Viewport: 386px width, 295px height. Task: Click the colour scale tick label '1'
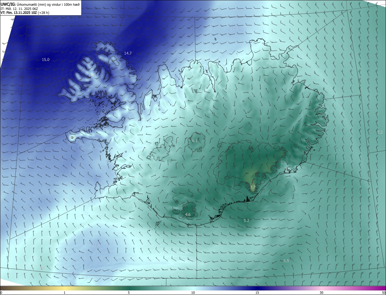pyautogui.click(x=65, y=293)
